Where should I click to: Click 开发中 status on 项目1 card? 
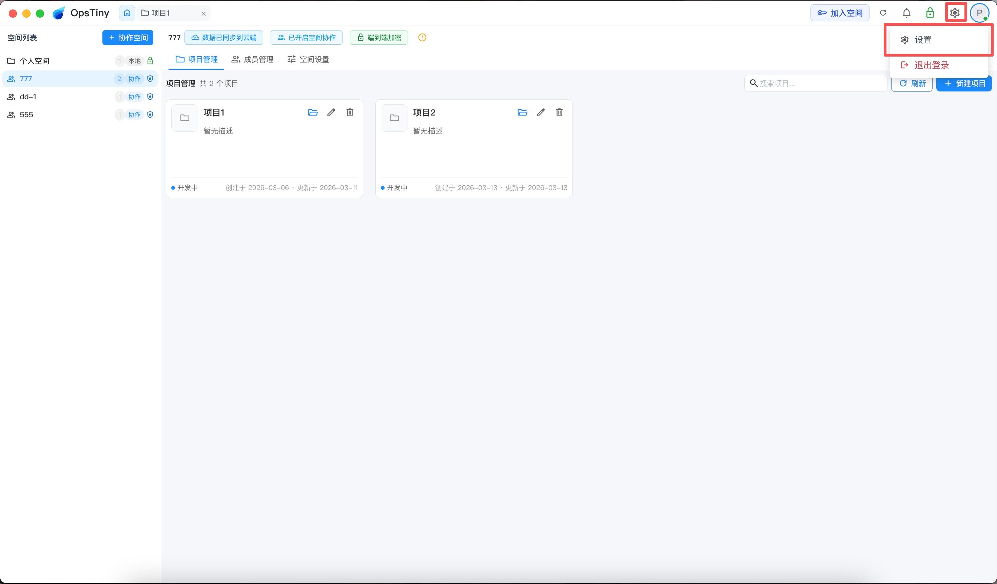[x=185, y=188]
